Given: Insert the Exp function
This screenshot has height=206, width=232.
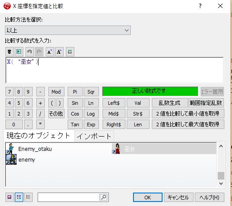Looking at the screenshot, I should click(91, 124).
